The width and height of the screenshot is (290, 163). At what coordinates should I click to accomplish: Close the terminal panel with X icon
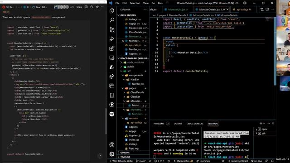coord(273,123)
